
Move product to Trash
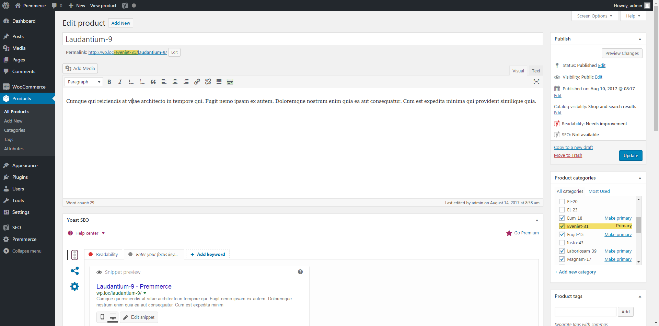(568, 155)
